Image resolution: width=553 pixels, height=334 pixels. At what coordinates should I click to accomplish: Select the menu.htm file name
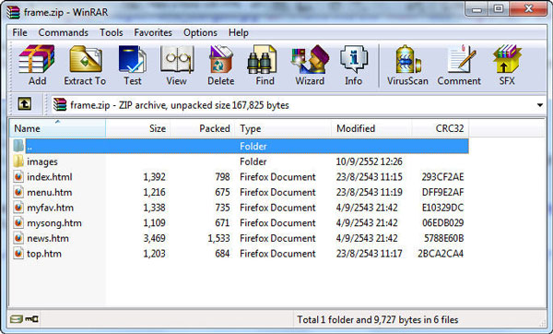(x=50, y=193)
